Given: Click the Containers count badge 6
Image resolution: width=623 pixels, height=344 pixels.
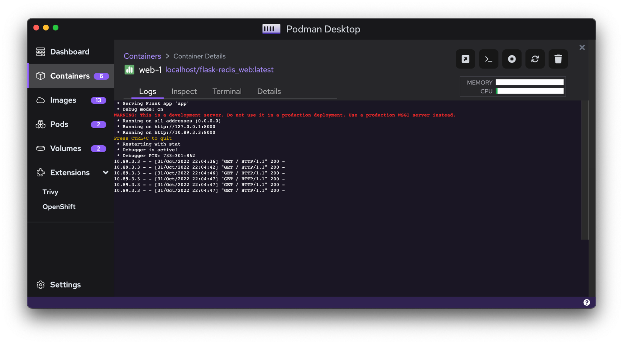Looking at the screenshot, I should (101, 76).
